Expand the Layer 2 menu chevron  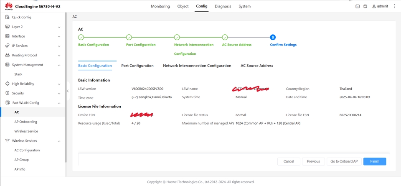(x=59, y=27)
